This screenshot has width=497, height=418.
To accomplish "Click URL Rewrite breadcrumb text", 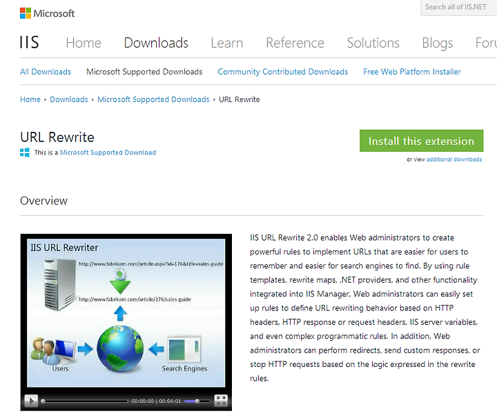I will [240, 99].
